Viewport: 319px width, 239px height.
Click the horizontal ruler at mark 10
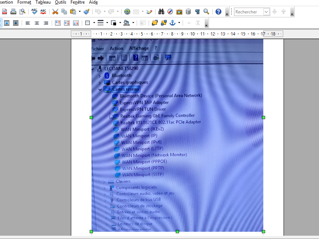point(192,34)
